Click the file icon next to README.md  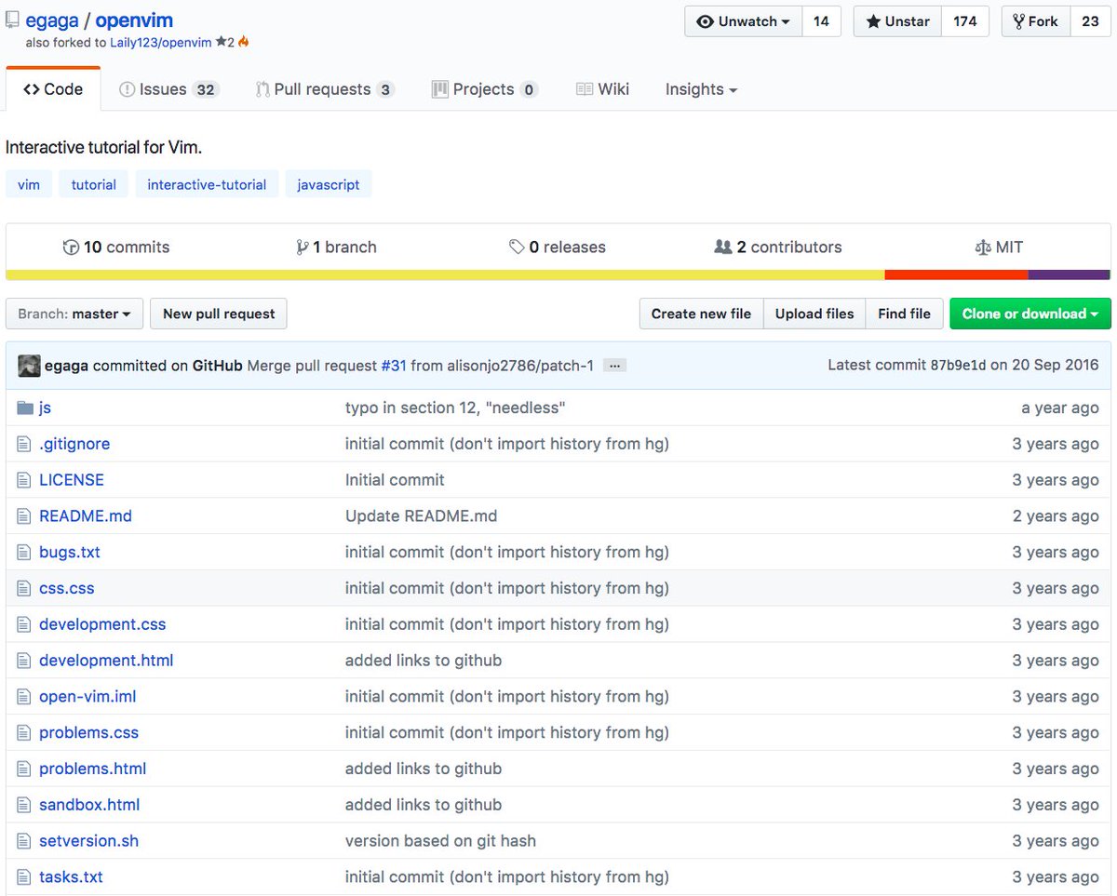tap(24, 516)
